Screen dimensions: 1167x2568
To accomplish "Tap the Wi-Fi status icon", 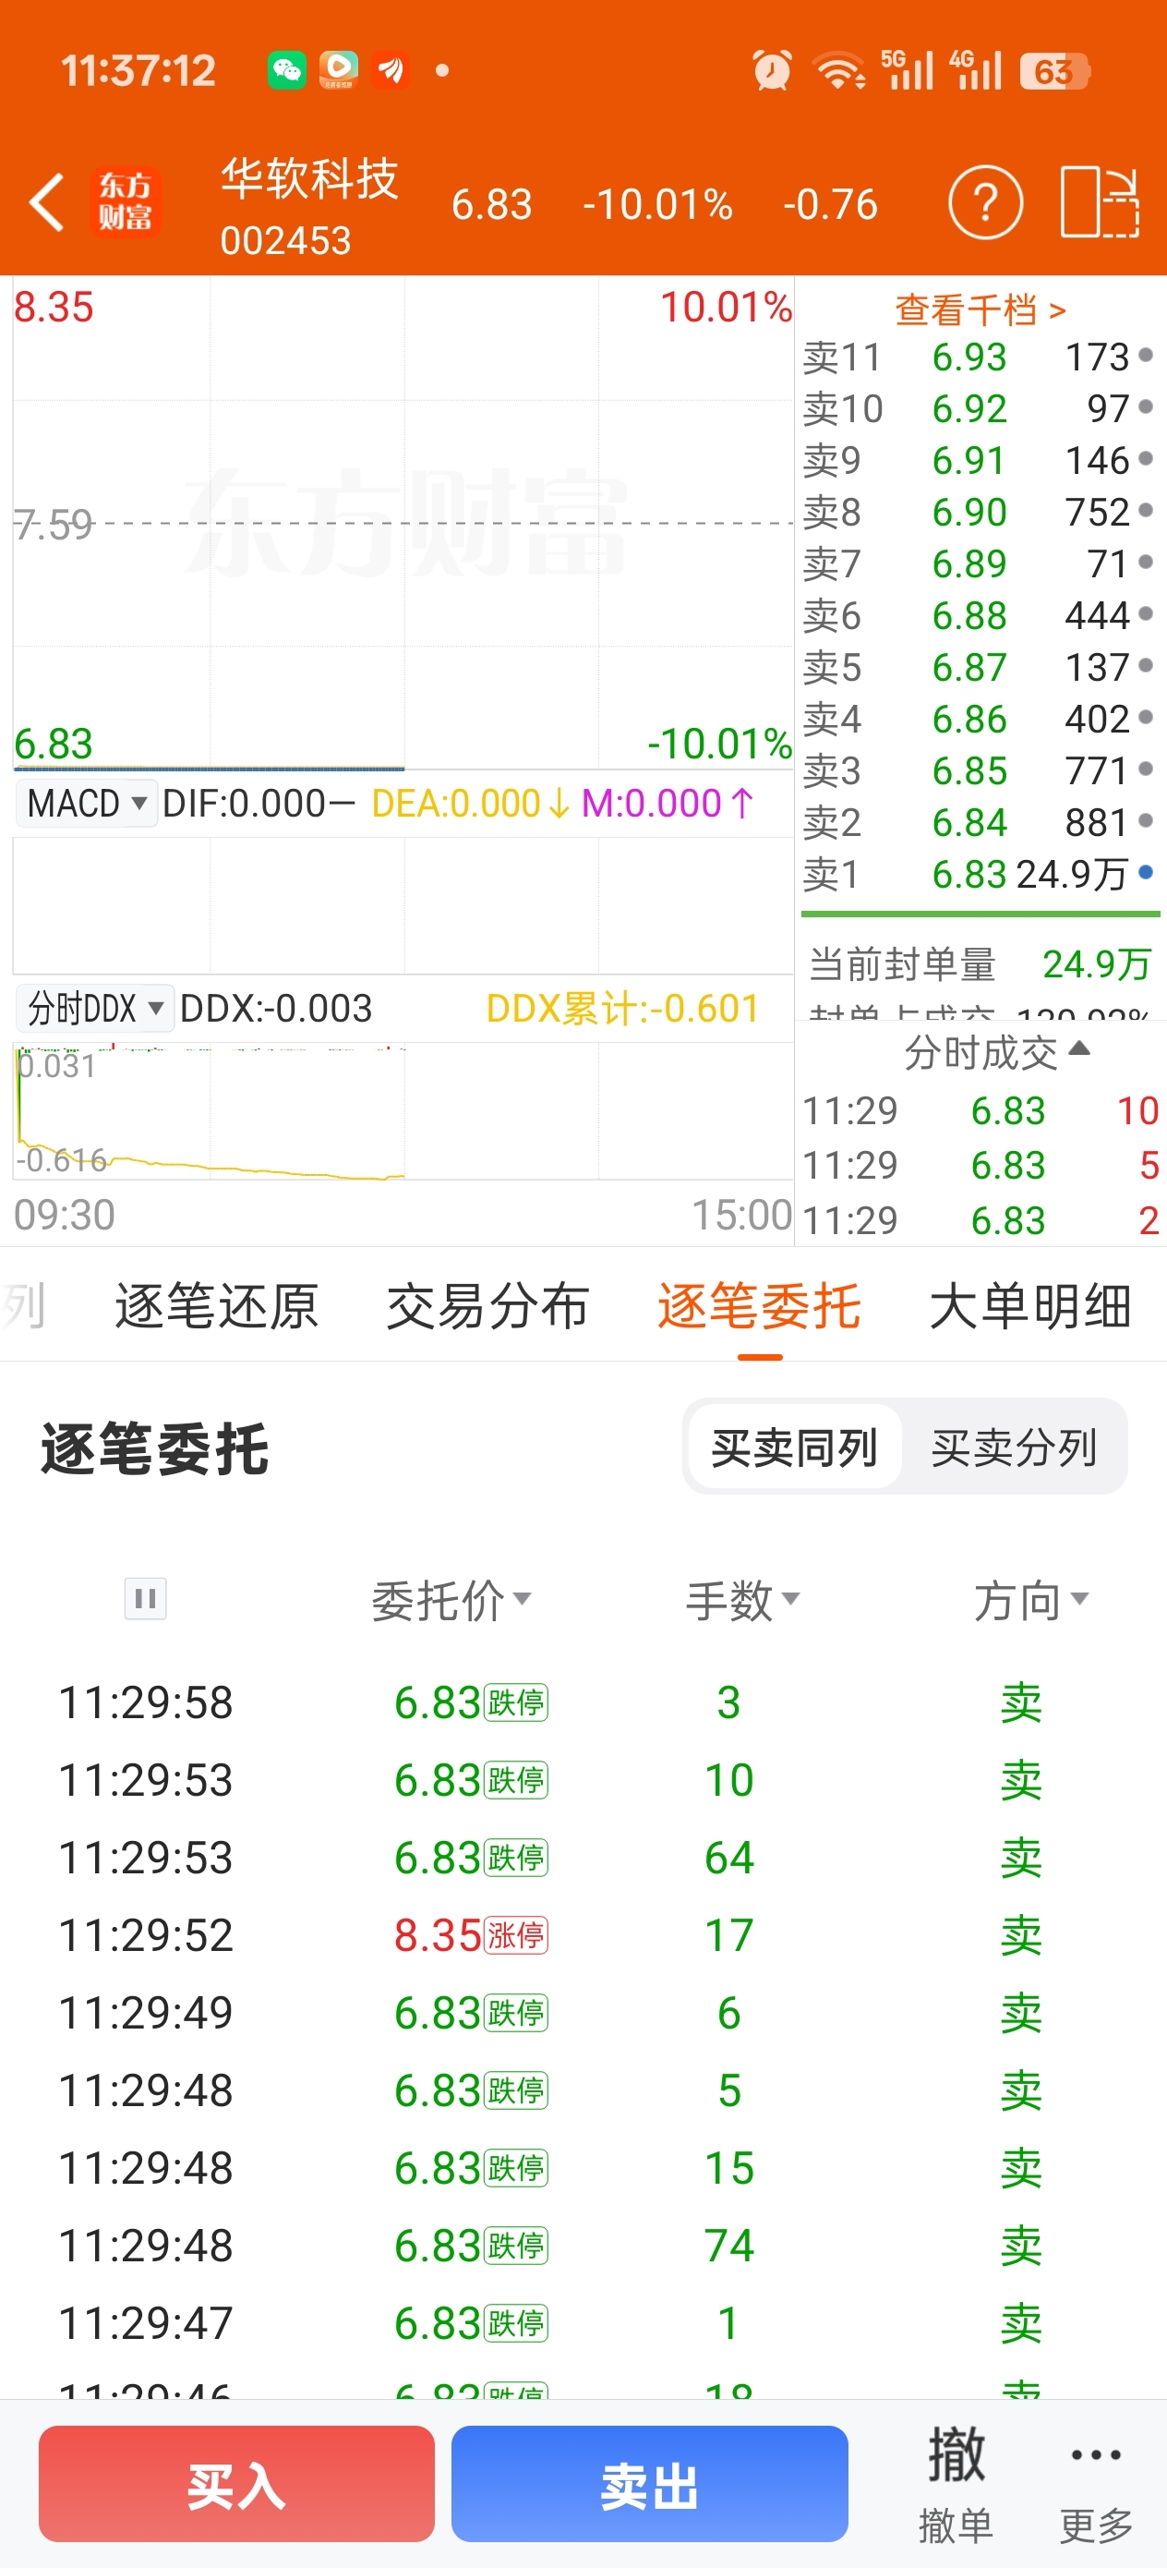I will (x=839, y=71).
